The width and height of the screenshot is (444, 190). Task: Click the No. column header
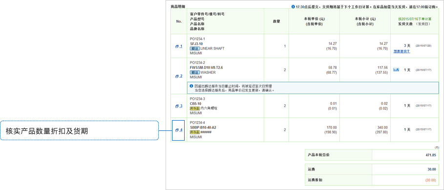click(179, 21)
